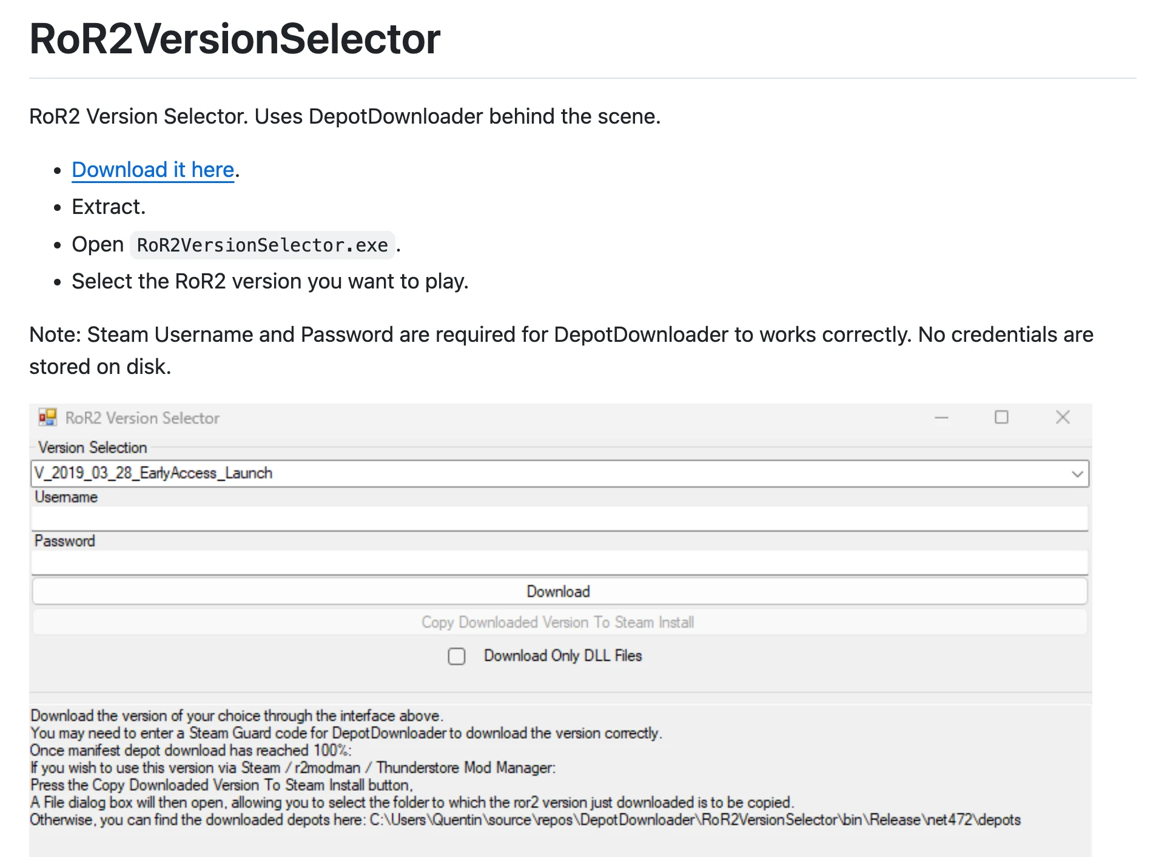Click the Username label

(66, 498)
